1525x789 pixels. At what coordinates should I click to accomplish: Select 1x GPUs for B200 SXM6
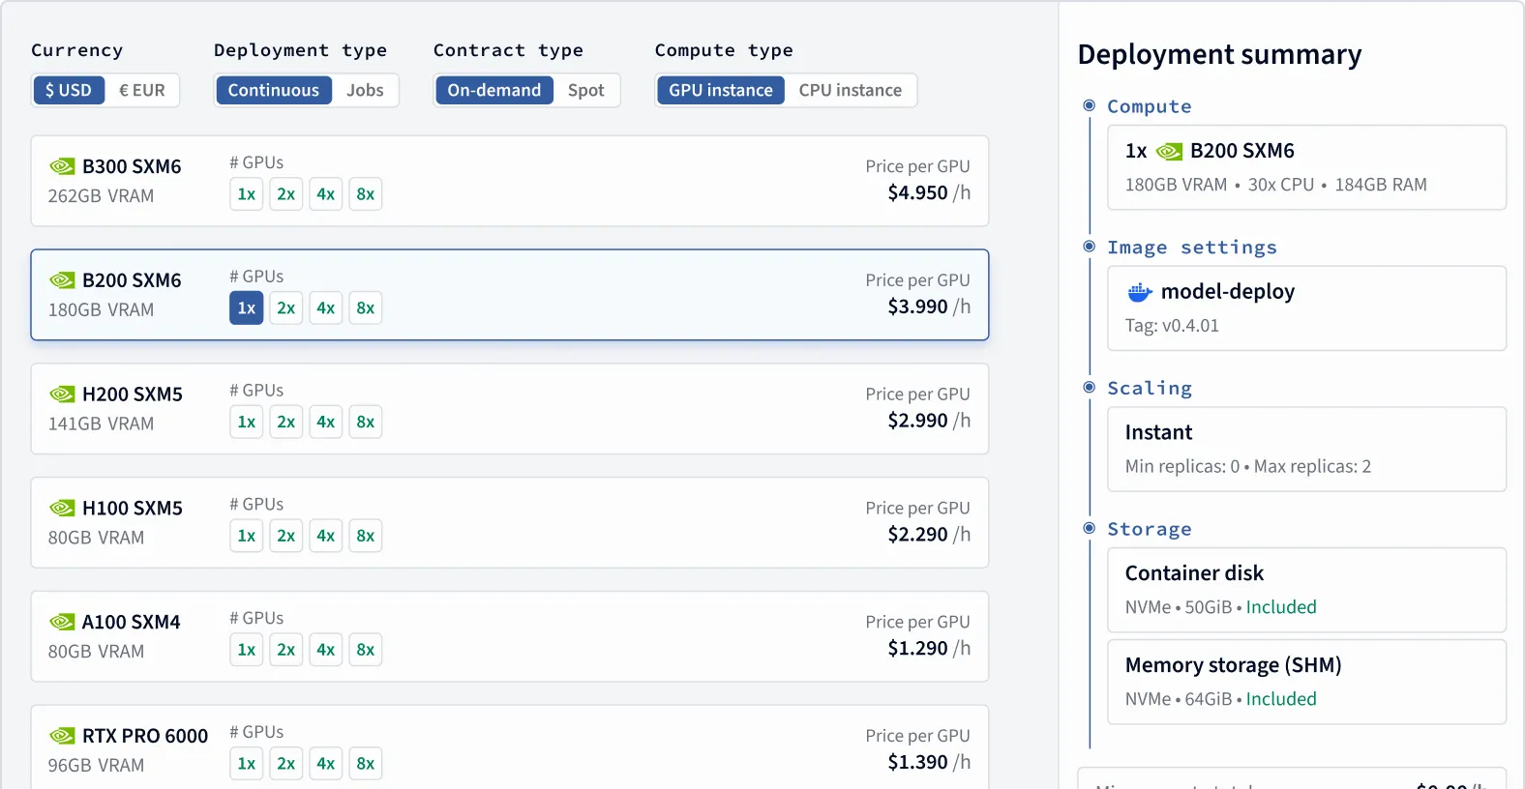pyautogui.click(x=247, y=308)
